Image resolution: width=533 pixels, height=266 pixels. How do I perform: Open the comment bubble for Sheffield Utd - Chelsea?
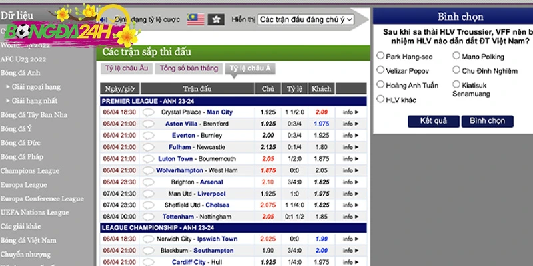pos(148,205)
